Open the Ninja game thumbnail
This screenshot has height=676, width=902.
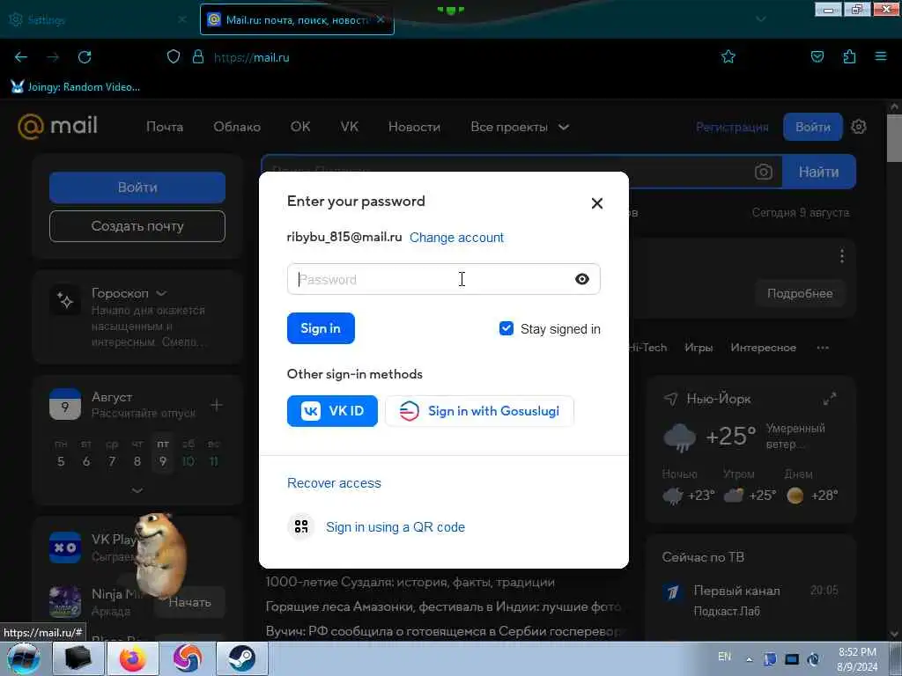[65, 601]
